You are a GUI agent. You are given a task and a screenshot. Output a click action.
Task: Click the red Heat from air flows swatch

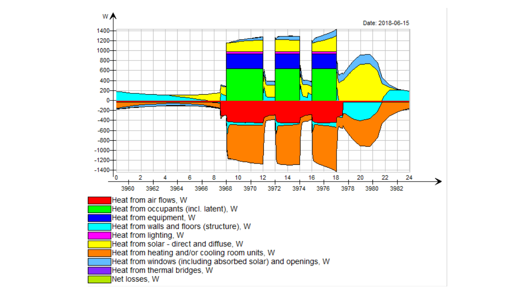coord(100,200)
